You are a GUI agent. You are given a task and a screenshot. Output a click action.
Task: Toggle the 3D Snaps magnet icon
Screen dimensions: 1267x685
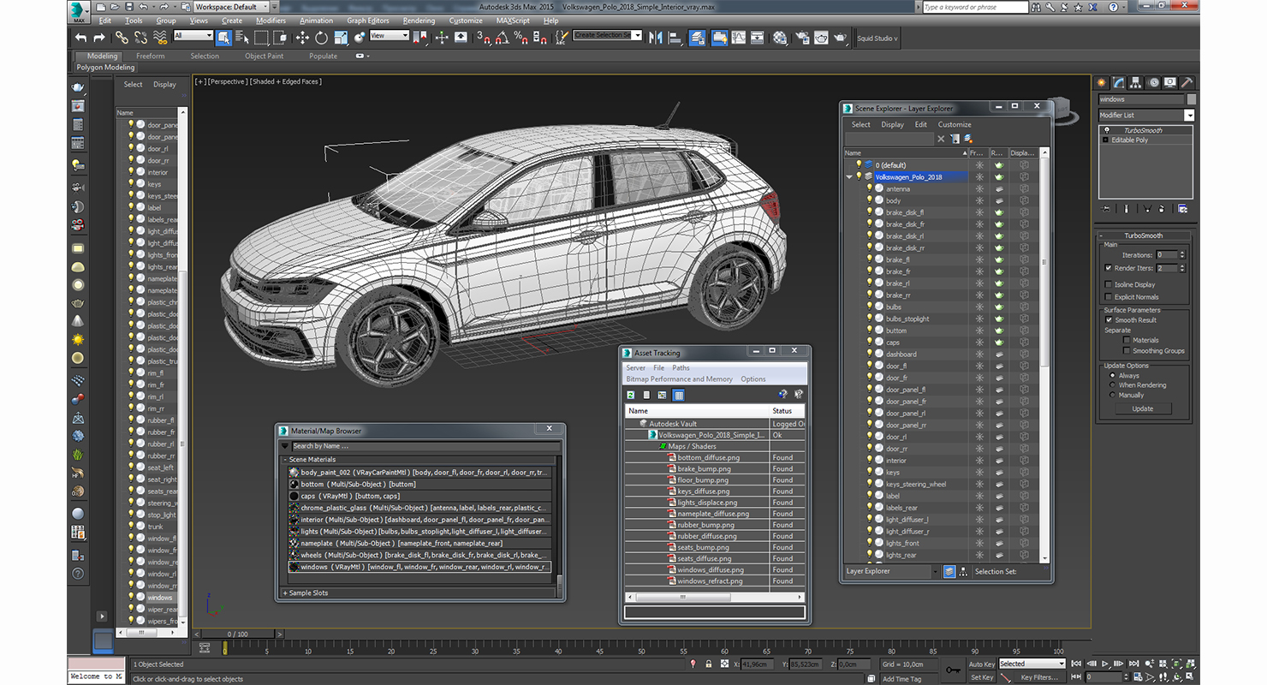pyautogui.click(x=484, y=38)
